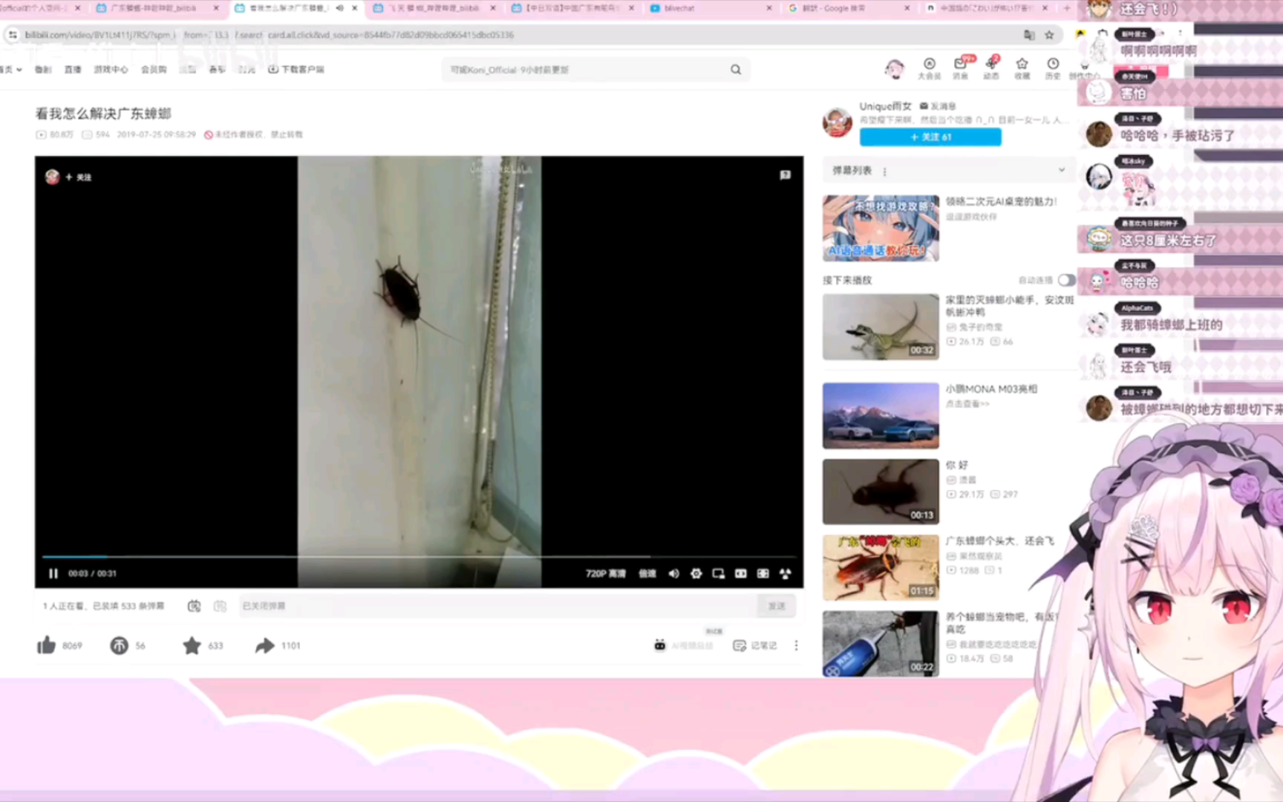Open the 大会员 membership icon
1283x802 pixels.
pyautogui.click(x=929, y=68)
